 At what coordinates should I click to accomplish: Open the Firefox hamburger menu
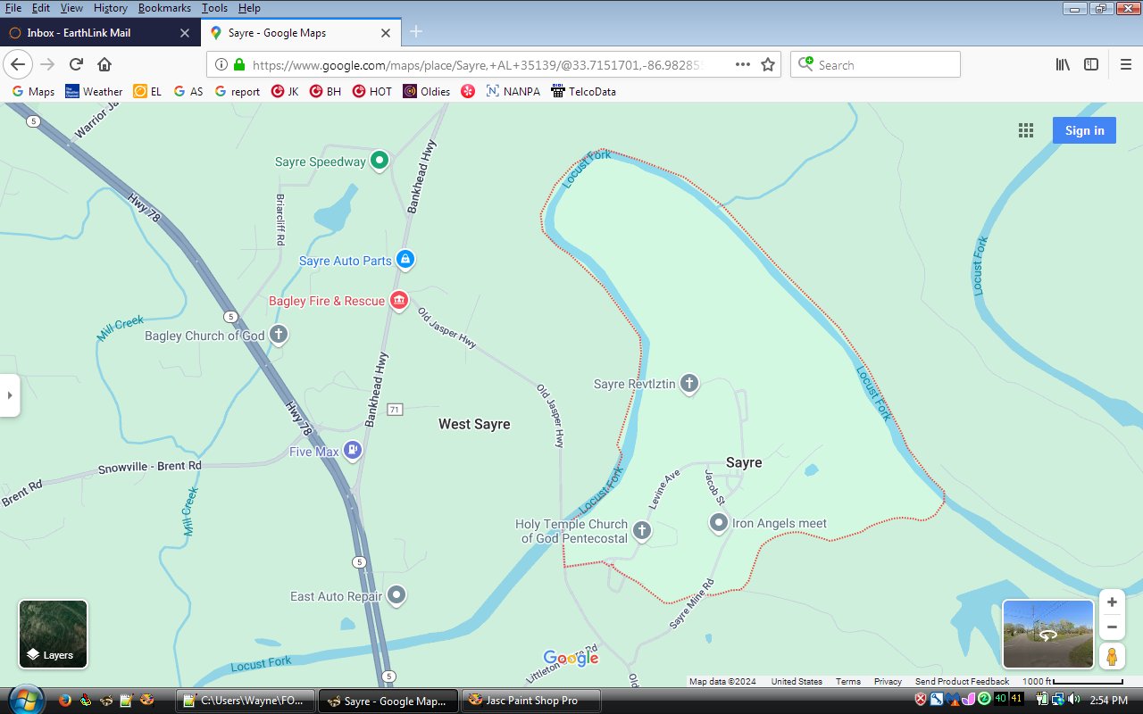click(x=1126, y=64)
